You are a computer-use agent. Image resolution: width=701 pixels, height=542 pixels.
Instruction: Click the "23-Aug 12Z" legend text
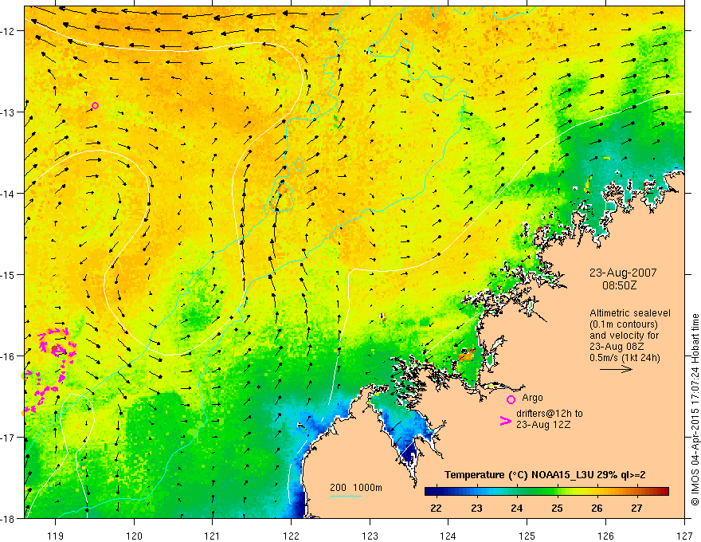pyautogui.click(x=543, y=424)
